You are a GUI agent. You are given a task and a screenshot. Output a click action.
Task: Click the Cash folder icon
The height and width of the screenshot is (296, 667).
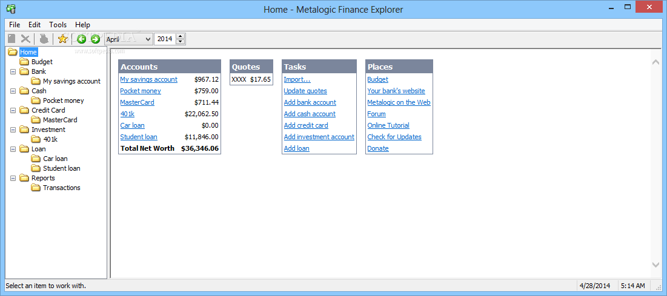point(24,91)
